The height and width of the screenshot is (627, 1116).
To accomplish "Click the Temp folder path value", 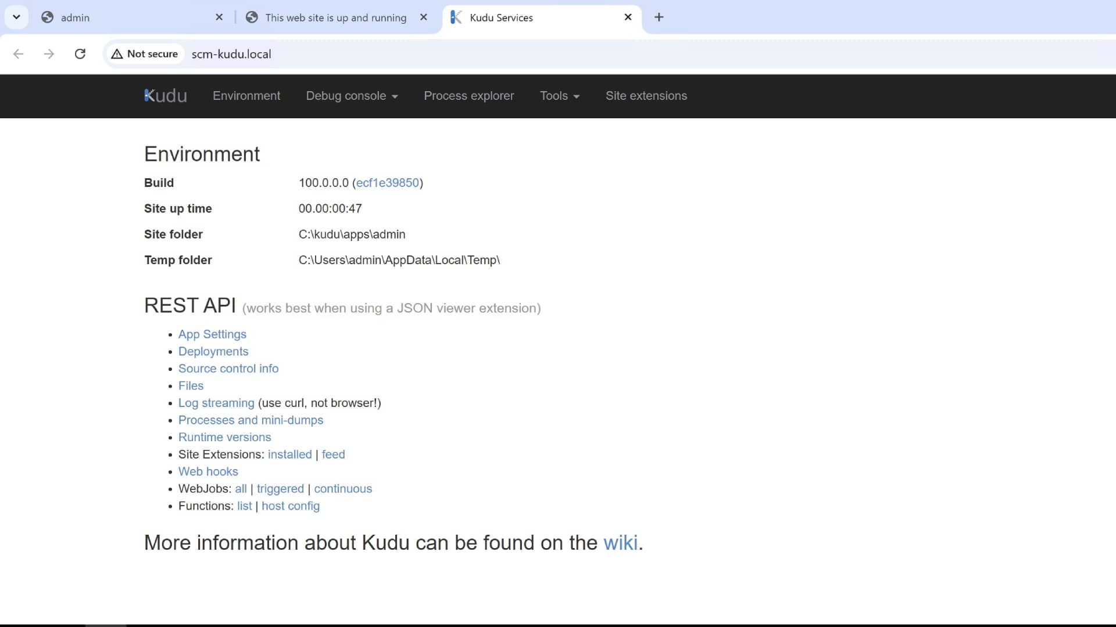I will coord(399,260).
